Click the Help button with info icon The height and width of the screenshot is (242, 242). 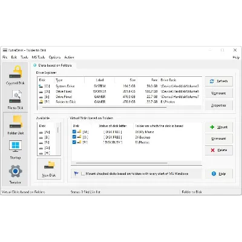click(x=219, y=174)
